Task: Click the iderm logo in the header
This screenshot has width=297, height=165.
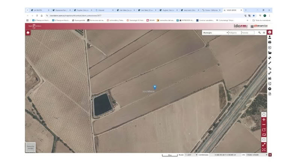Action: point(241,26)
